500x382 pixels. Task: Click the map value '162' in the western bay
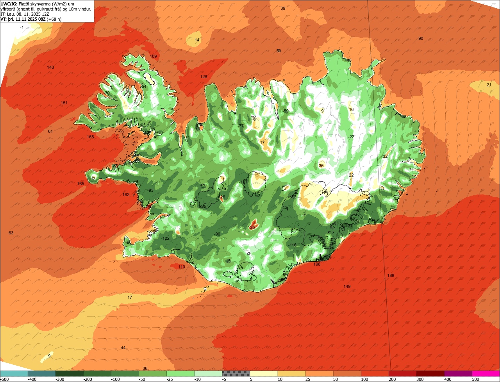[x=126, y=195]
